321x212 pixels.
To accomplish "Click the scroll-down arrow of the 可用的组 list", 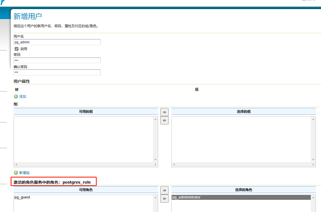I will coord(155,160).
